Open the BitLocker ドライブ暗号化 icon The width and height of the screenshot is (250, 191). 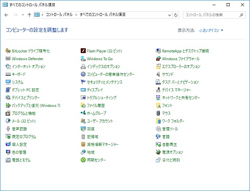pyautogui.click(x=8, y=51)
